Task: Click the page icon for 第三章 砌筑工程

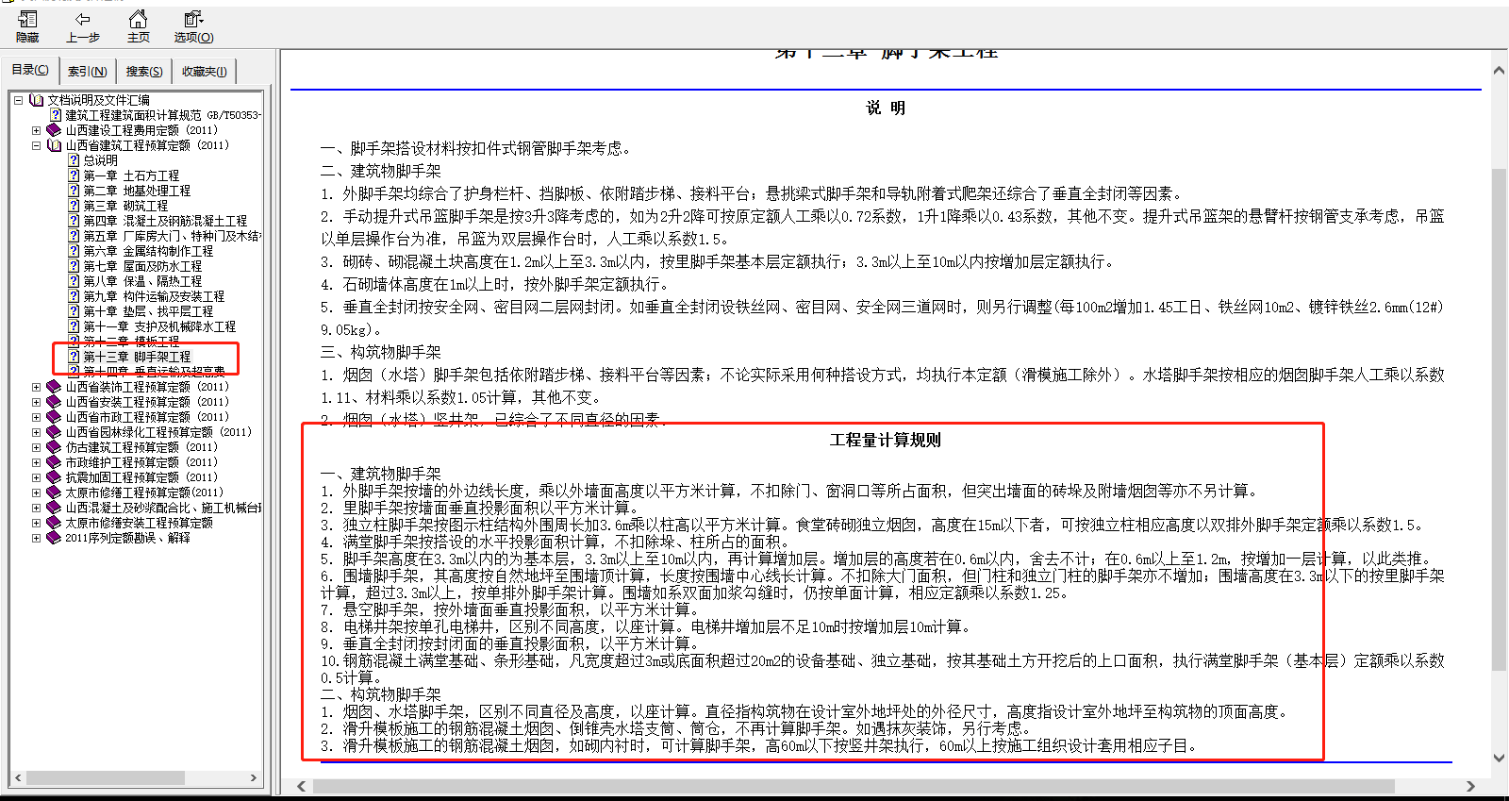Action: click(x=74, y=206)
